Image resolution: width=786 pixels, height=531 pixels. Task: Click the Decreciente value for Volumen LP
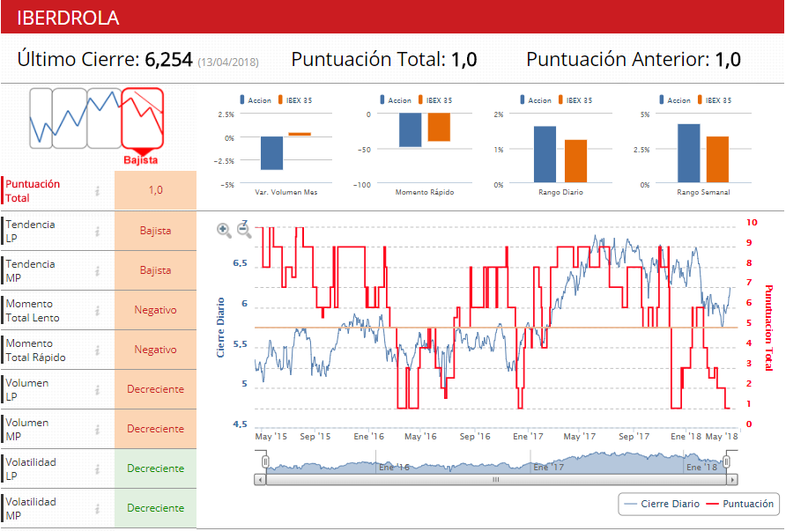coord(155,389)
